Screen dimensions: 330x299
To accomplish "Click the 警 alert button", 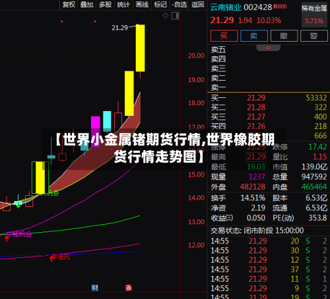I will (x=314, y=36).
